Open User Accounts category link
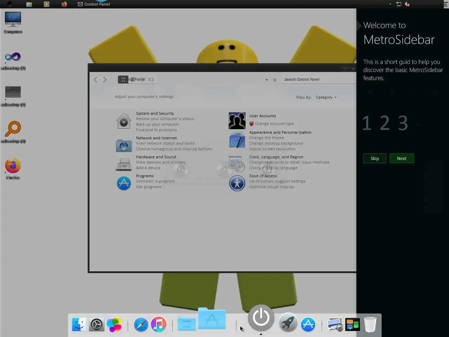449x337 pixels. [x=262, y=116]
